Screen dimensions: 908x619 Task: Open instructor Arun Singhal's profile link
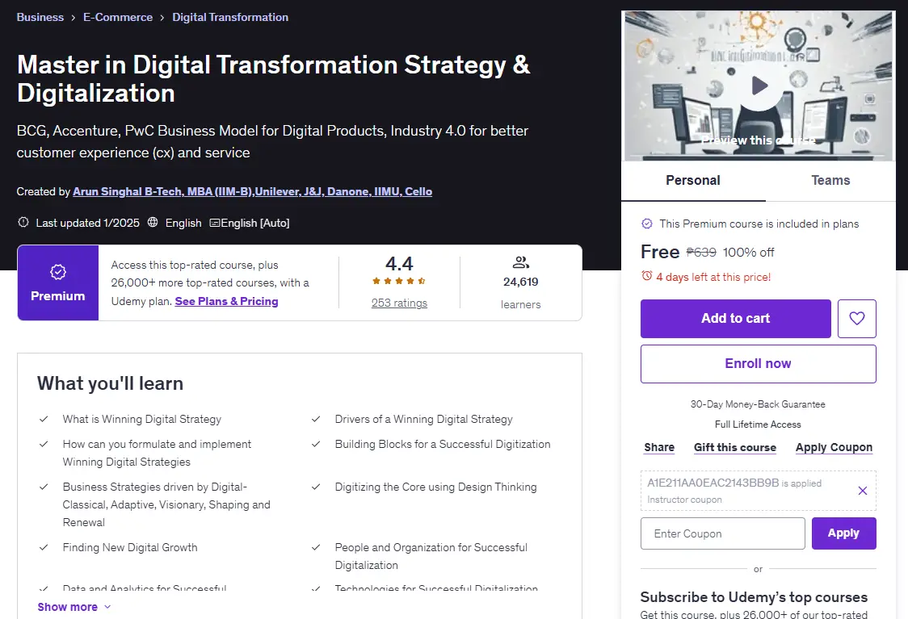coord(253,191)
